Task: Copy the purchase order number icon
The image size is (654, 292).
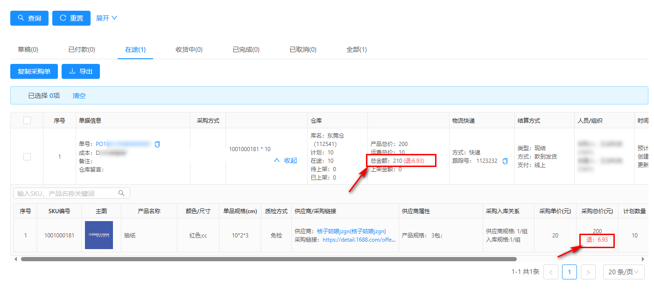Action: tap(157, 144)
